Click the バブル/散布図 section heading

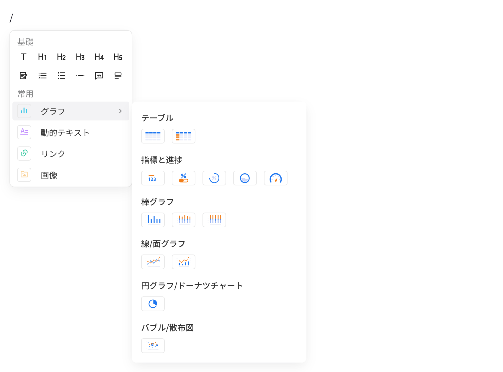[x=167, y=327]
